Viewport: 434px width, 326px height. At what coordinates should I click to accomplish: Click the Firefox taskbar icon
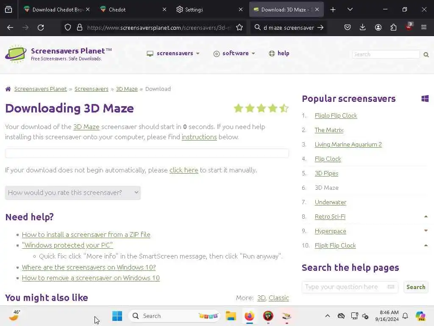(249, 316)
